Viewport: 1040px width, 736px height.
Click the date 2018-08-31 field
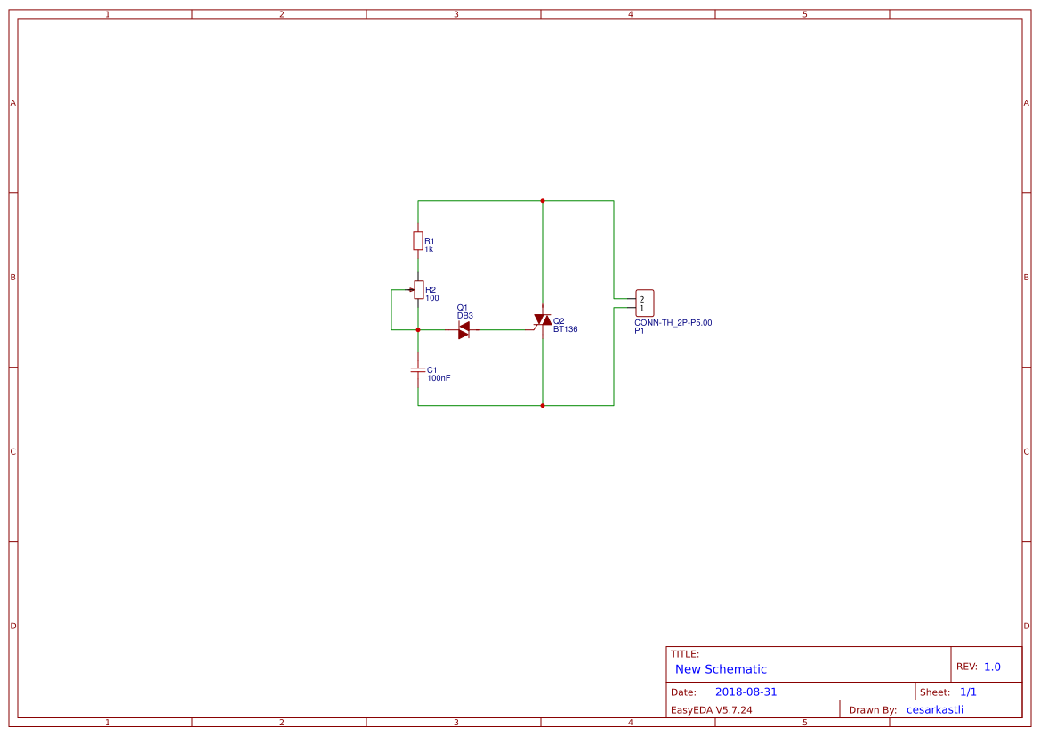[x=746, y=691]
